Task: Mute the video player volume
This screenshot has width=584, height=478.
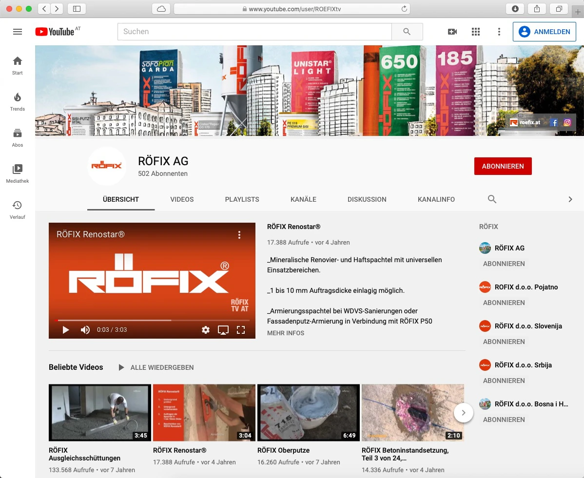Action: click(x=85, y=330)
